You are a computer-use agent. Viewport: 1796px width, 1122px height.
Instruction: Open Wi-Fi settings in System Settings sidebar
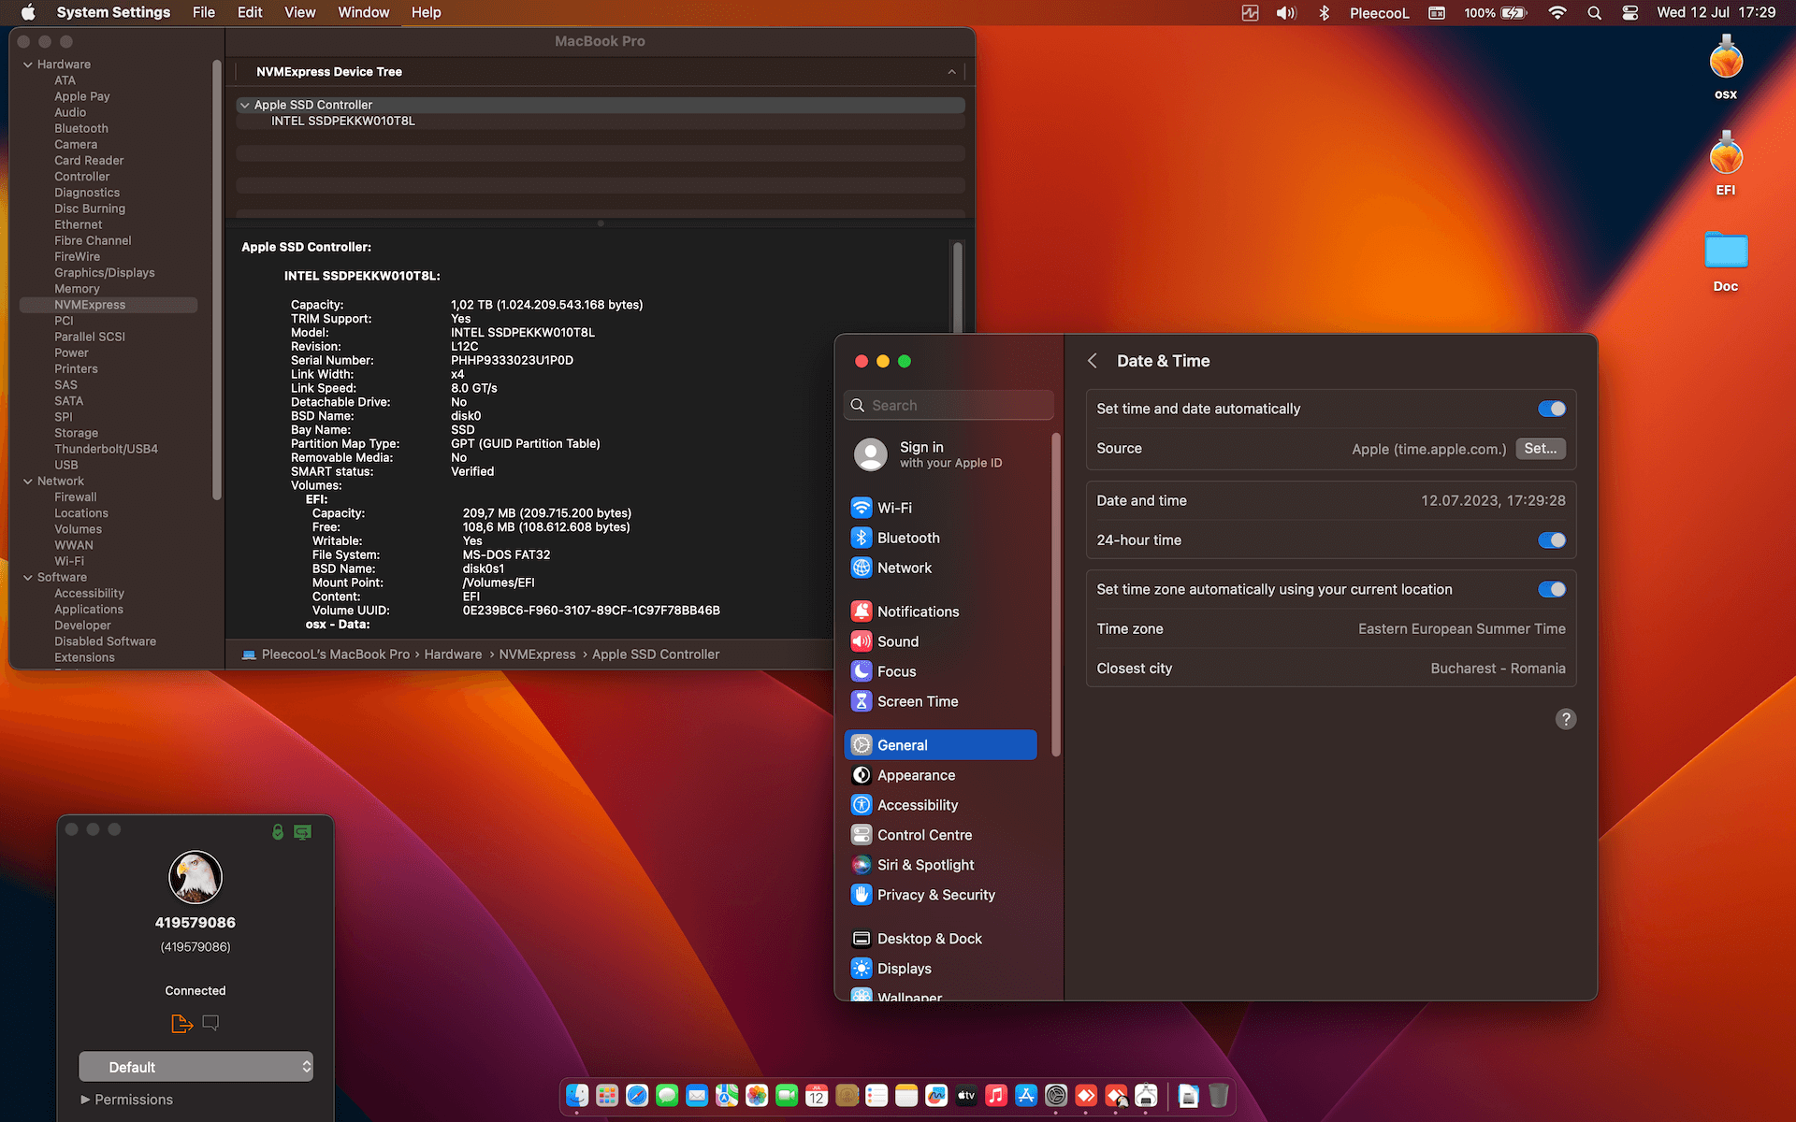click(x=940, y=508)
